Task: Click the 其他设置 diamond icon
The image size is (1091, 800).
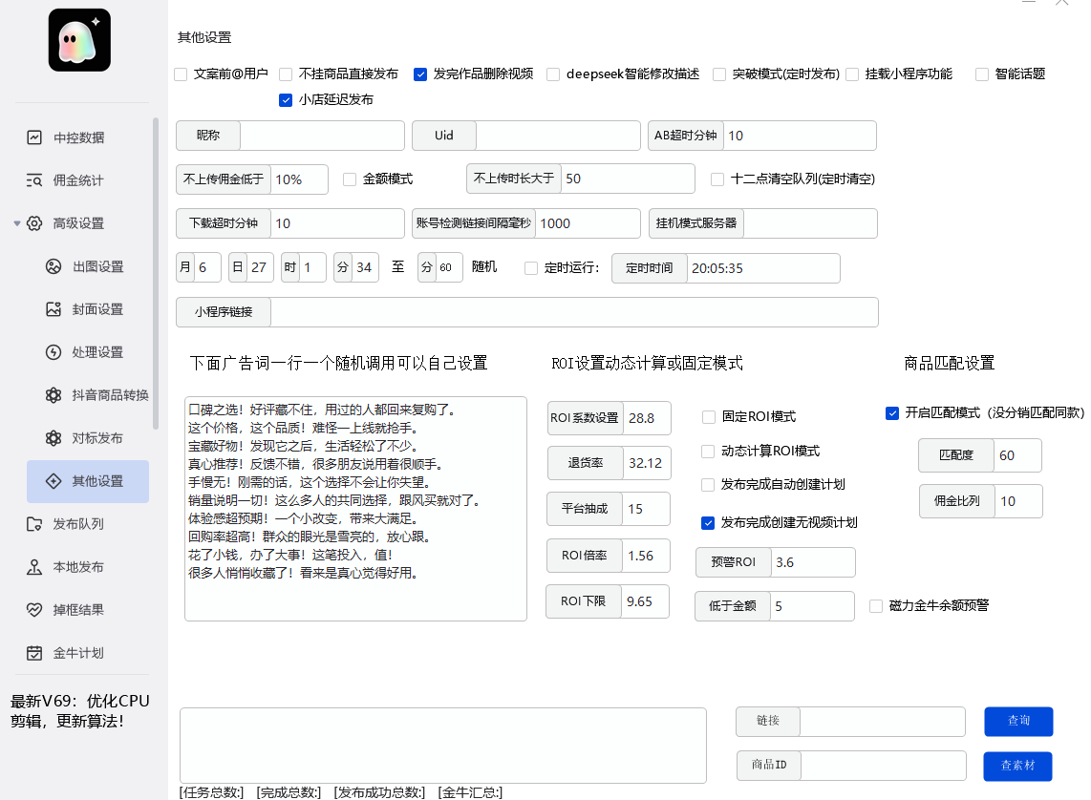Action: (53, 481)
